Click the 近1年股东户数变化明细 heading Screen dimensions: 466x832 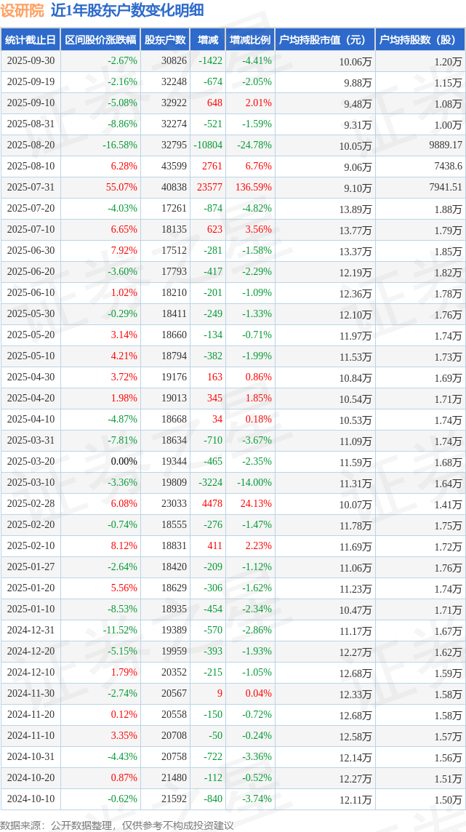tap(127, 10)
